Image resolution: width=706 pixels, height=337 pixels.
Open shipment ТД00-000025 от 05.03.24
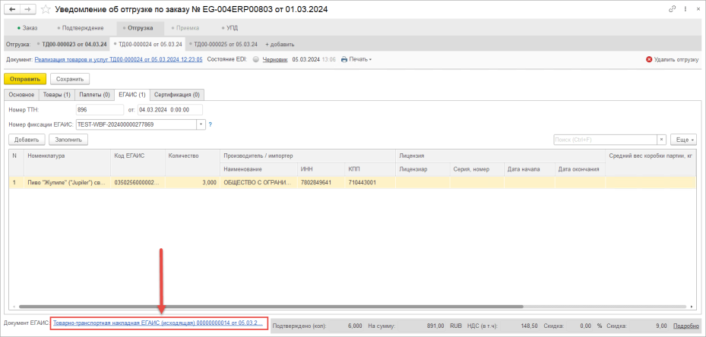point(223,44)
